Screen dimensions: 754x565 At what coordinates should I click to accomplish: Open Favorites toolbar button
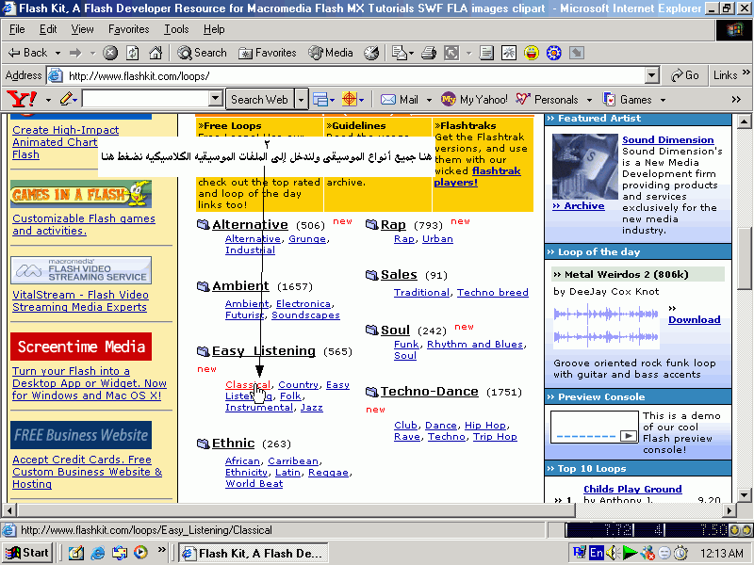point(268,53)
